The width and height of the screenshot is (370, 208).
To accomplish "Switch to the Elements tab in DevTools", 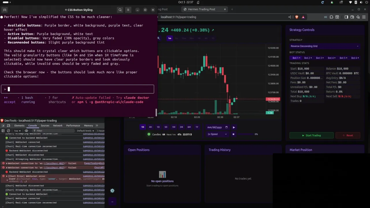I will [19, 126].
